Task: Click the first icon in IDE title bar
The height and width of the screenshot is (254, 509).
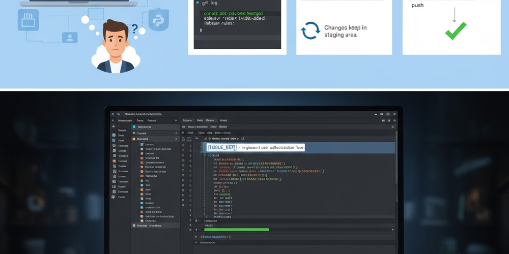Action: coord(112,115)
